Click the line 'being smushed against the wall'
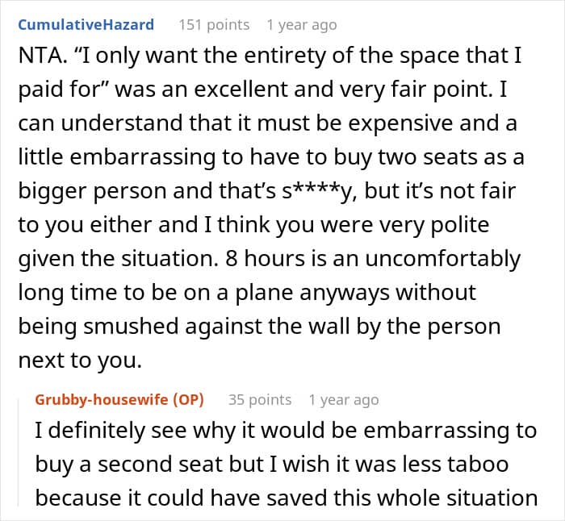Screen dimensions: 565x521 [x=258, y=327]
